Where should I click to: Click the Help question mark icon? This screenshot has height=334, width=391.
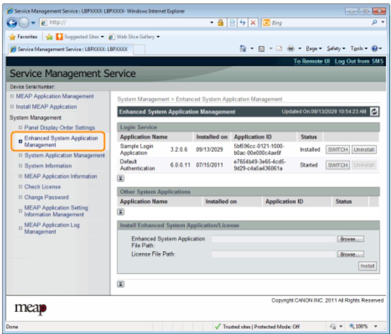(x=375, y=49)
